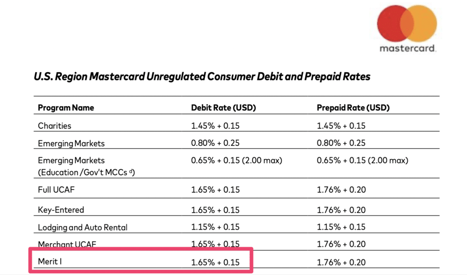Select the Program Name column header
This screenshot has height=275, width=467.
pos(66,108)
